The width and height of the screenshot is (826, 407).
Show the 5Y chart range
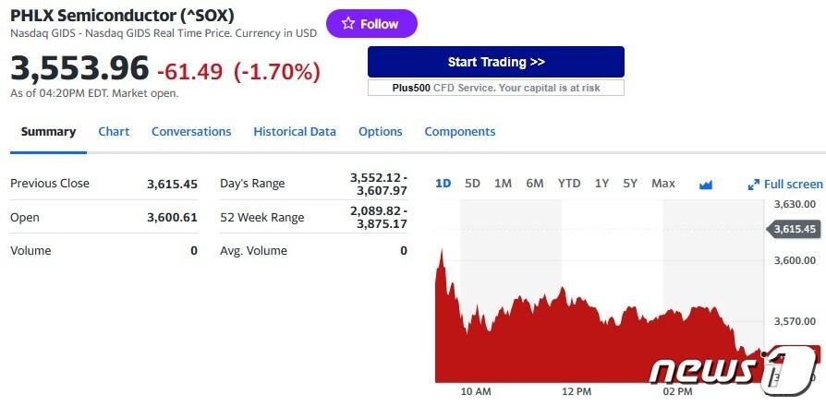630,183
